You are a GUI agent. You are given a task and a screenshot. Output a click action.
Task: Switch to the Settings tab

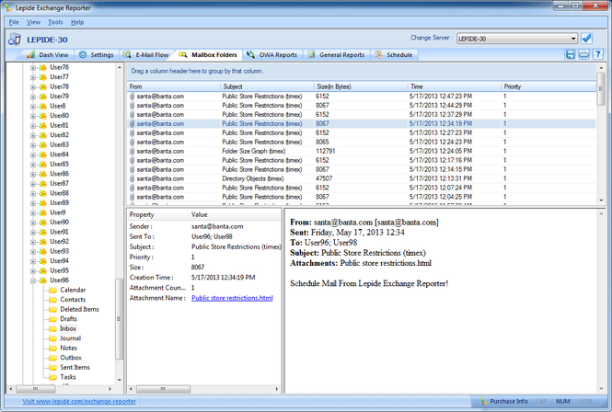[x=97, y=55]
